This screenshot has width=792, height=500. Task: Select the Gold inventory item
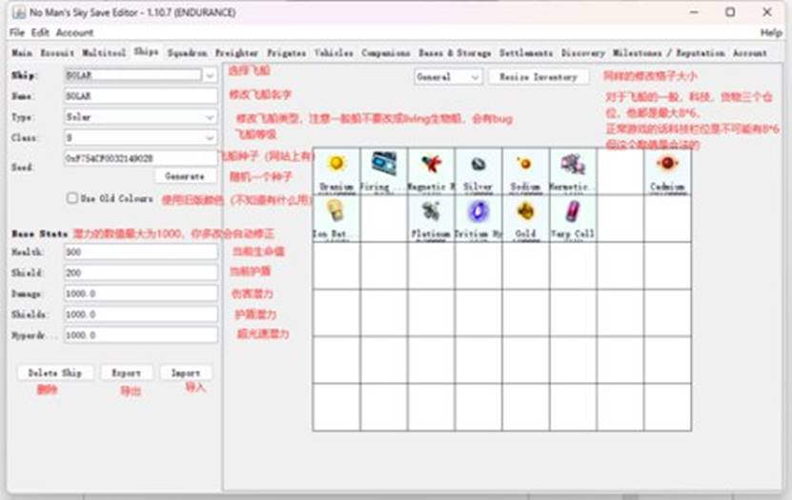pyautogui.click(x=525, y=218)
